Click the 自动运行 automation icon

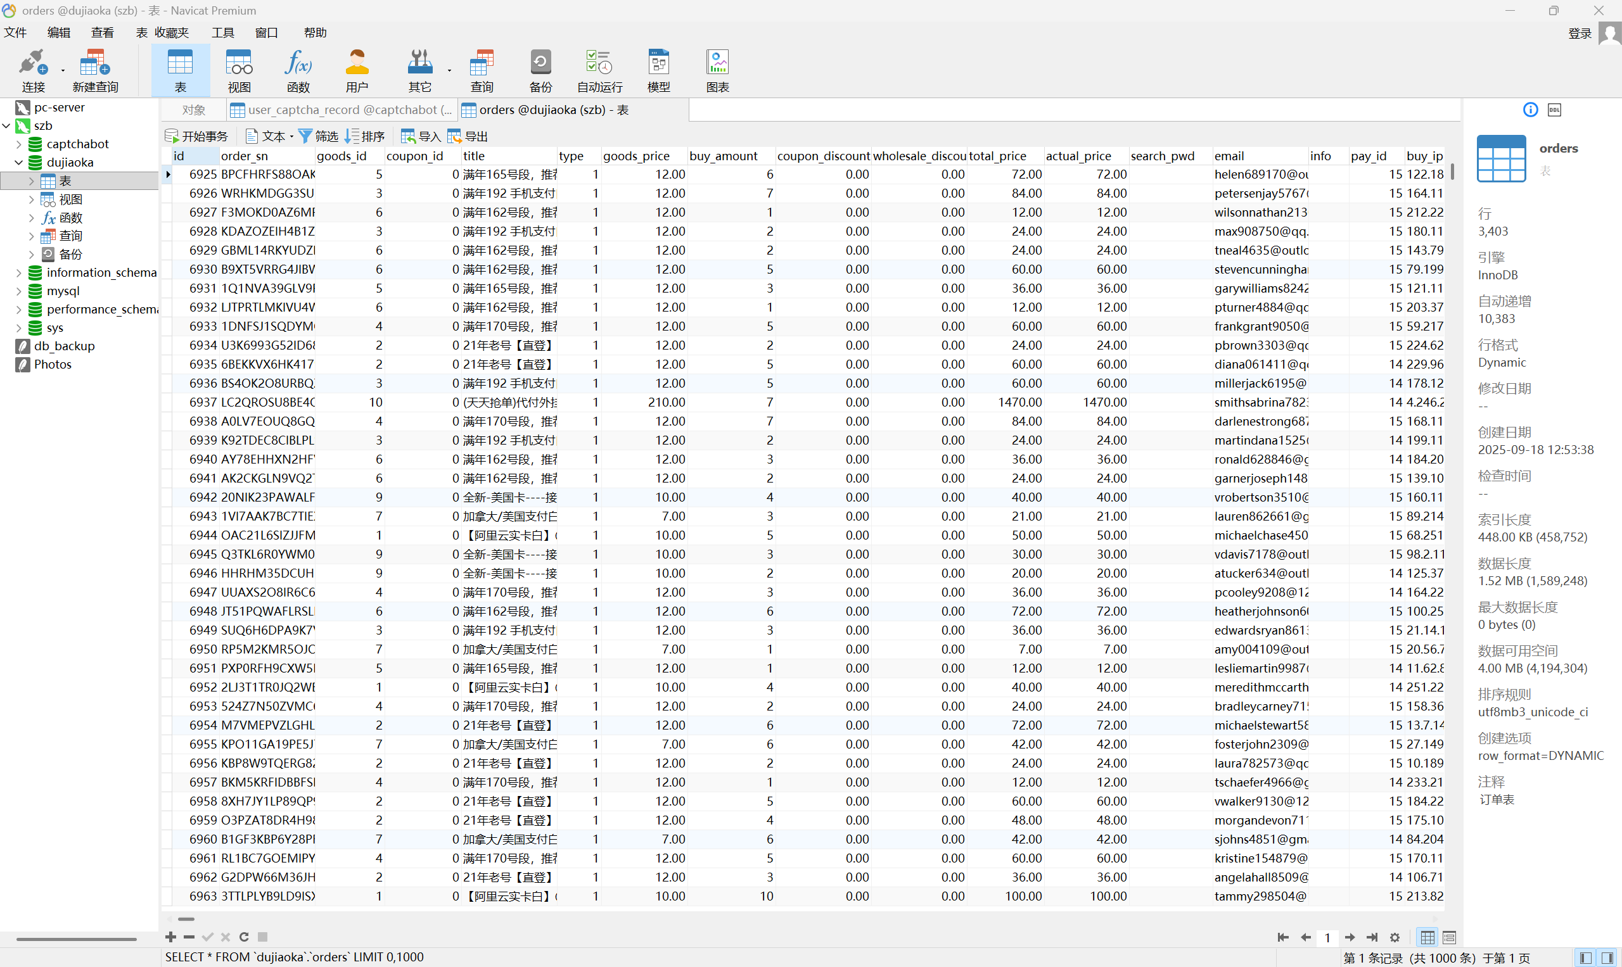pos(599,70)
